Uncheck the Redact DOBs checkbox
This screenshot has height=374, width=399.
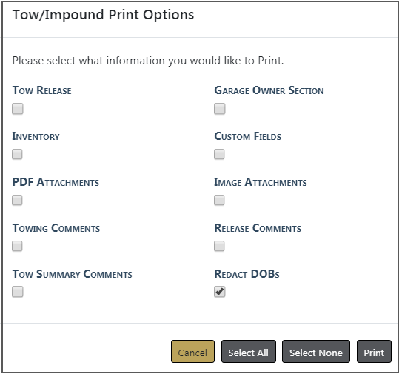click(219, 292)
